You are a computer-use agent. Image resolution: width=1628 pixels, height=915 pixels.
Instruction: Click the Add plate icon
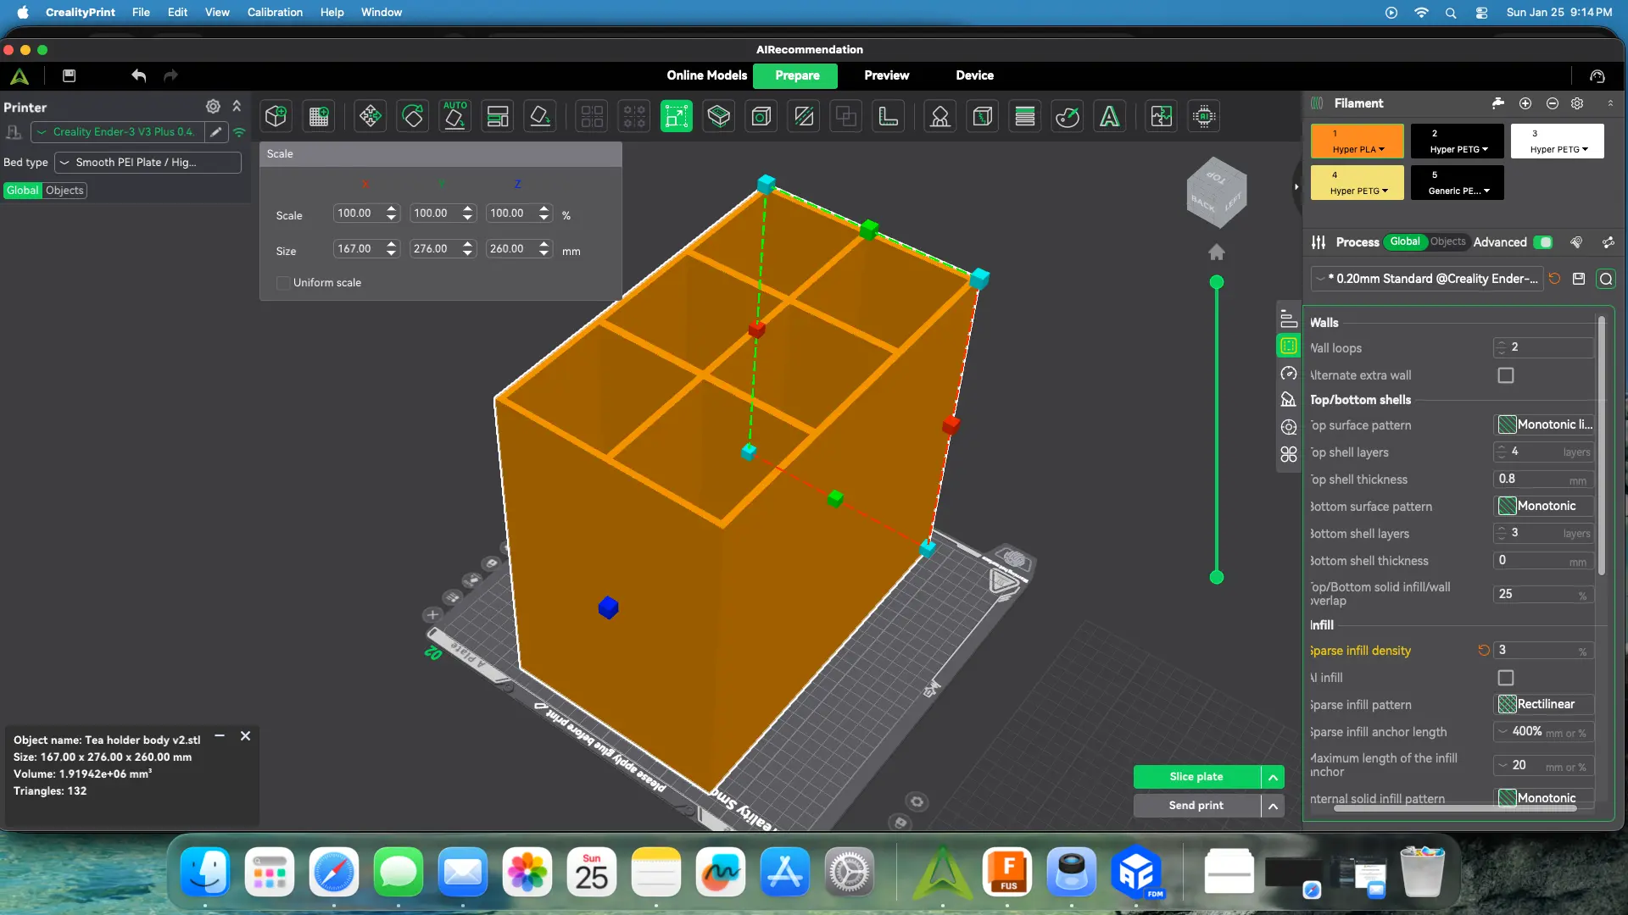[319, 116]
